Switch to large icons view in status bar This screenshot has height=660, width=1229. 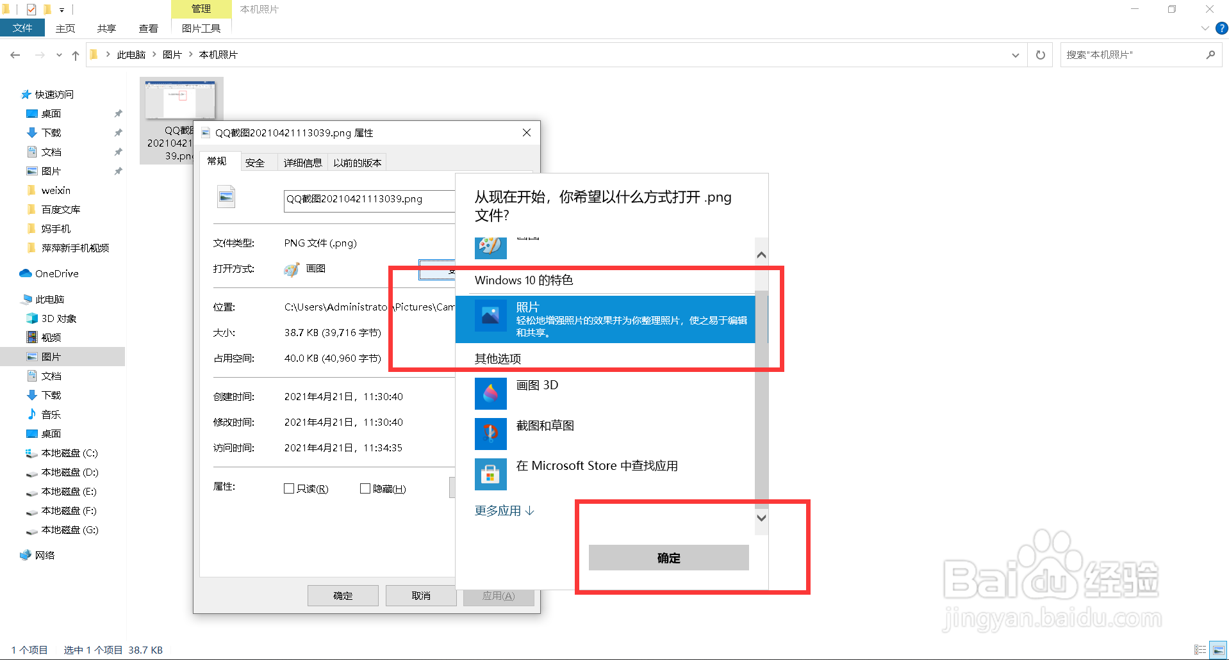tap(1218, 650)
